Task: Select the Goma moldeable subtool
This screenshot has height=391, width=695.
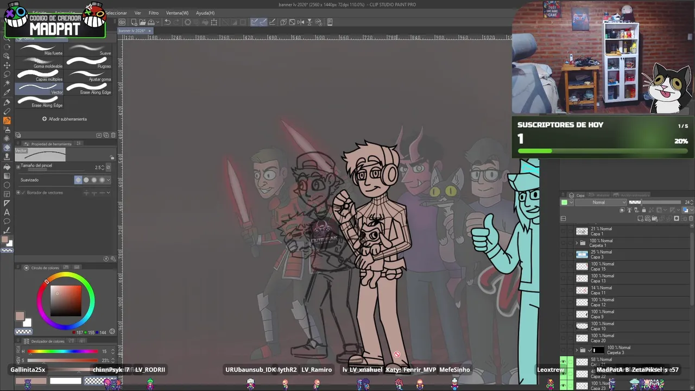Action: pyautogui.click(x=40, y=62)
